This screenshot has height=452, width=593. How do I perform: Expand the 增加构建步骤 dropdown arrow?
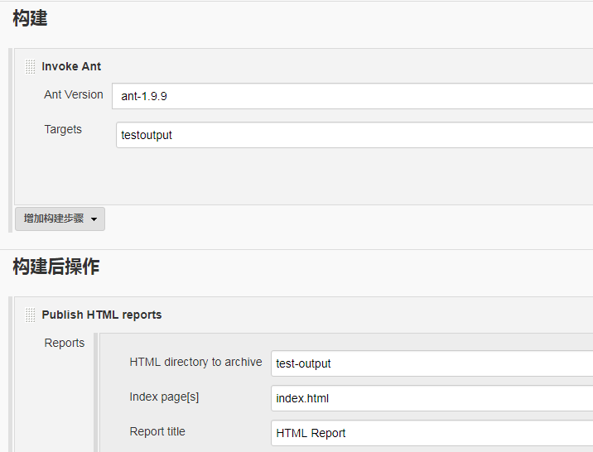click(x=94, y=219)
